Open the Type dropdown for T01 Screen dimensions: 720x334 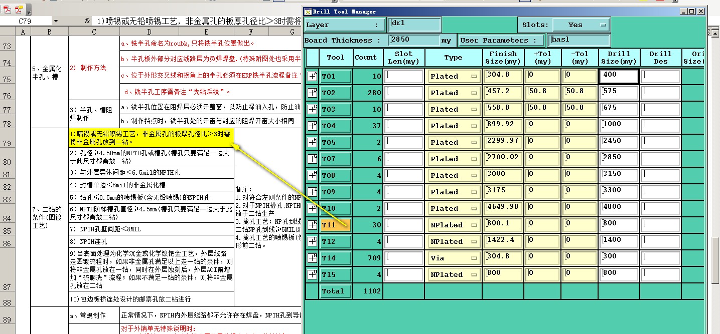point(454,77)
